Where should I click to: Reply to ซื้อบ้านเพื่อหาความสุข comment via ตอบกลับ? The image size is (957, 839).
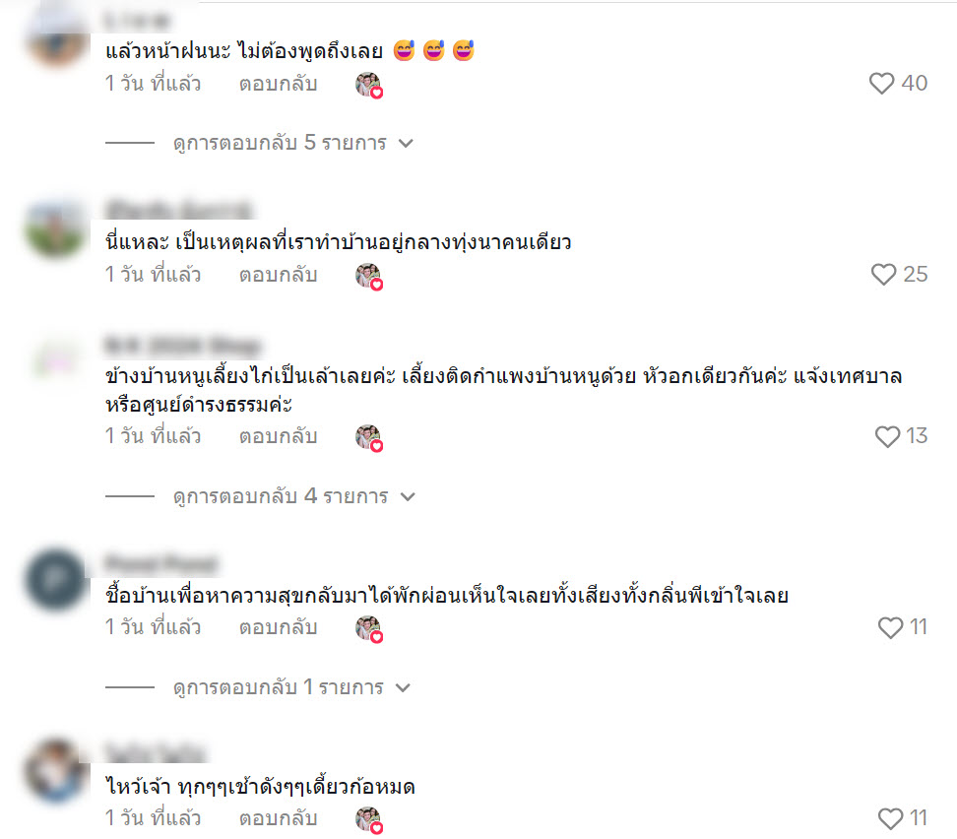278,627
